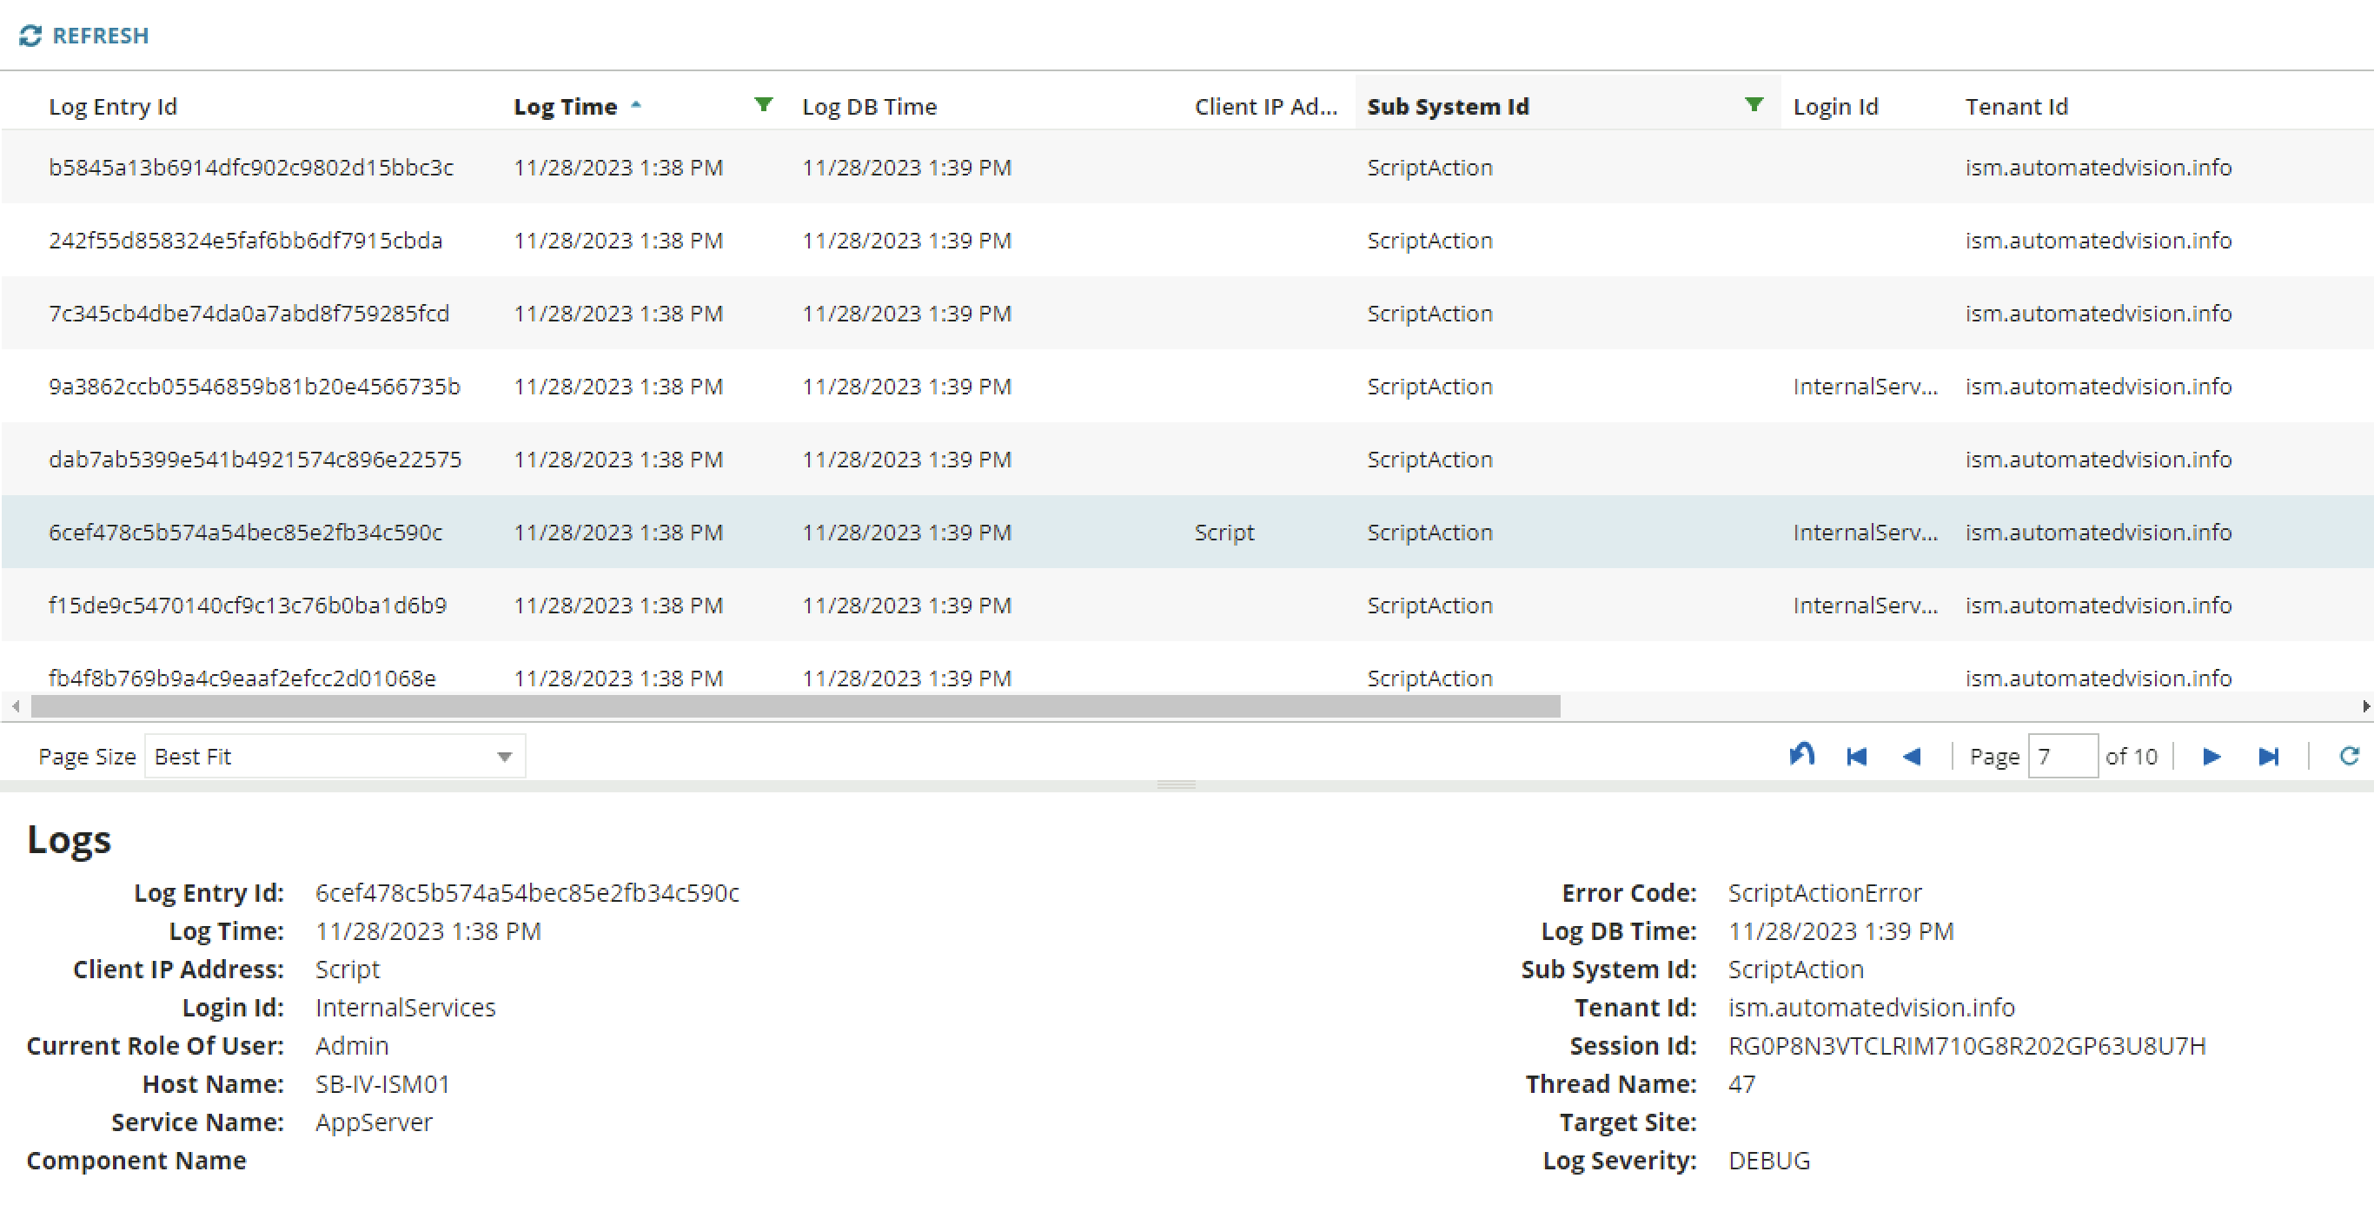Click the Component Name label
The width and height of the screenshot is (2374, 1218).
[136, 1159]
